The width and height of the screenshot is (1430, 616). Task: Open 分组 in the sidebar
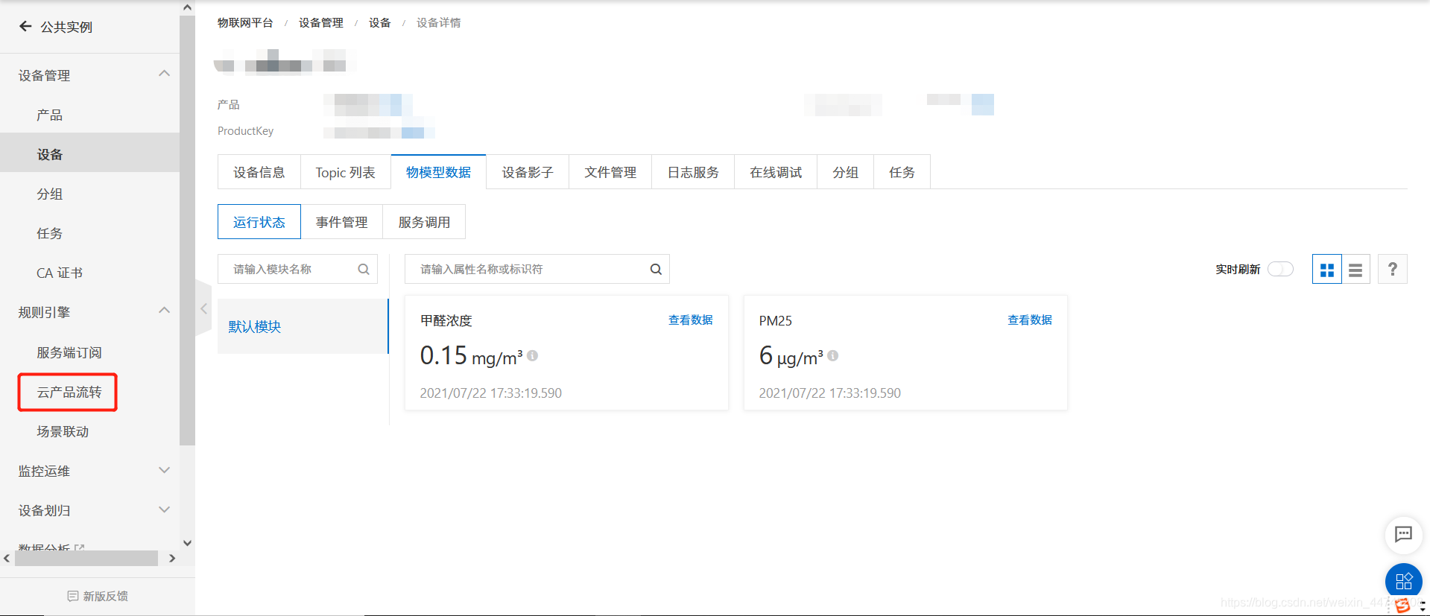pyautogui.click(x=89, y=194)
